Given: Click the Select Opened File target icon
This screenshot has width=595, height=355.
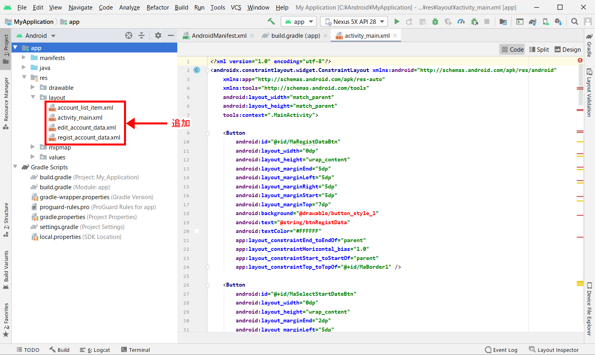Looking at the screenshot, I should (129, 35).
